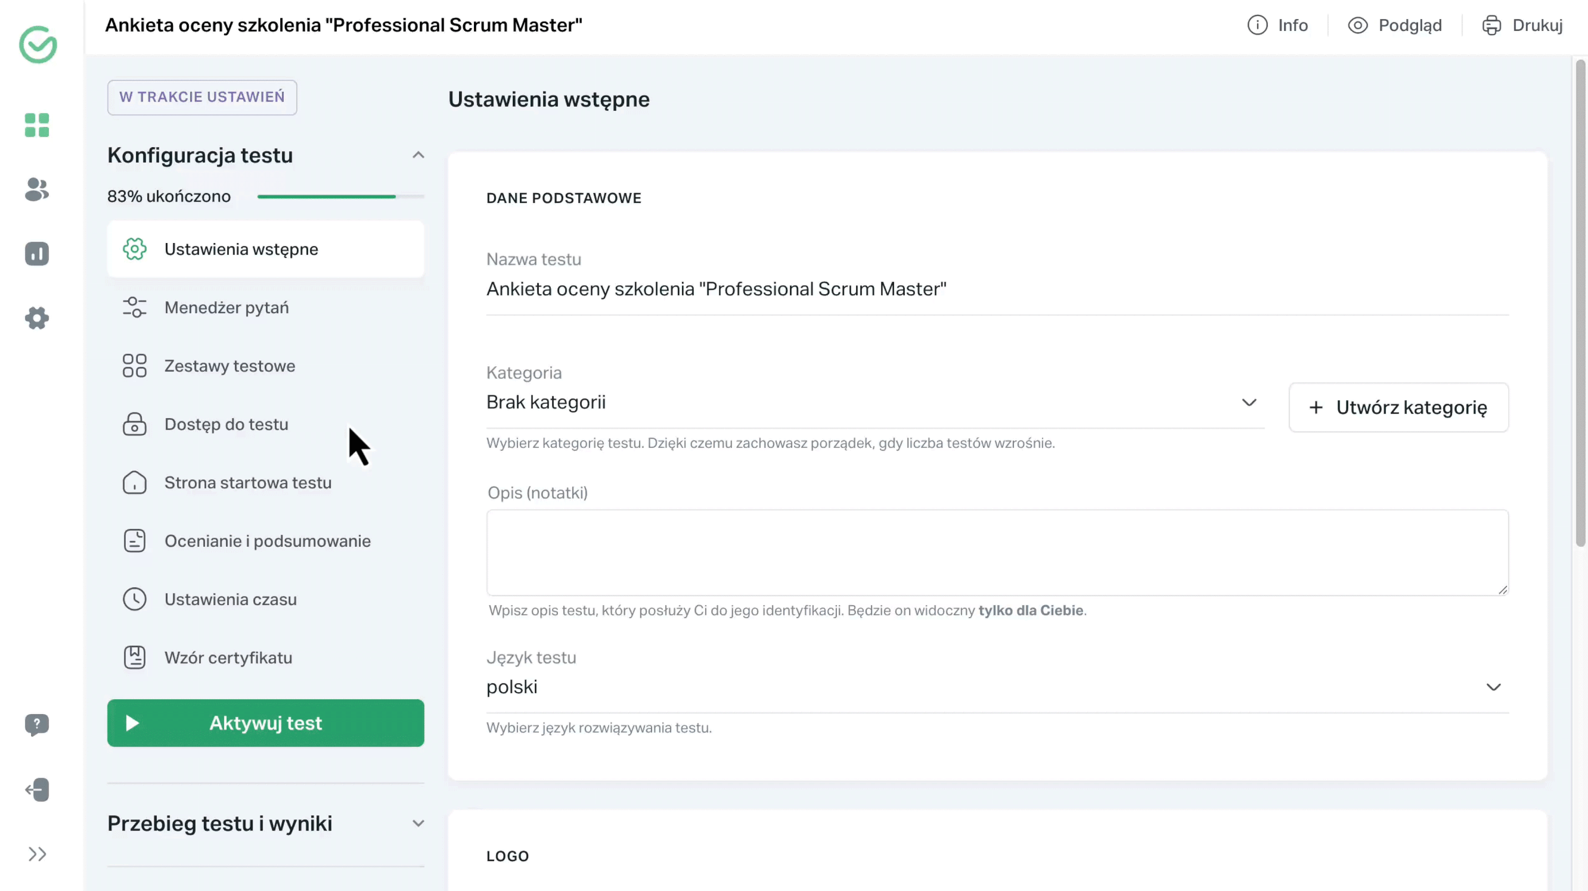Select Dostęp do testu menu item

click(x=226, y=424)
